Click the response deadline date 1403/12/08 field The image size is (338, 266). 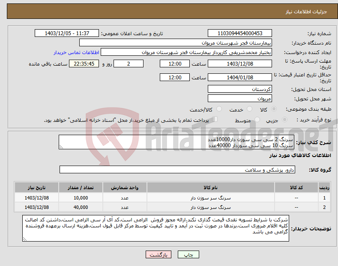click(240, 63)
